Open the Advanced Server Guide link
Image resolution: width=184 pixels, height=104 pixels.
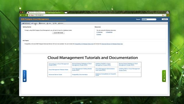point(55,75)
